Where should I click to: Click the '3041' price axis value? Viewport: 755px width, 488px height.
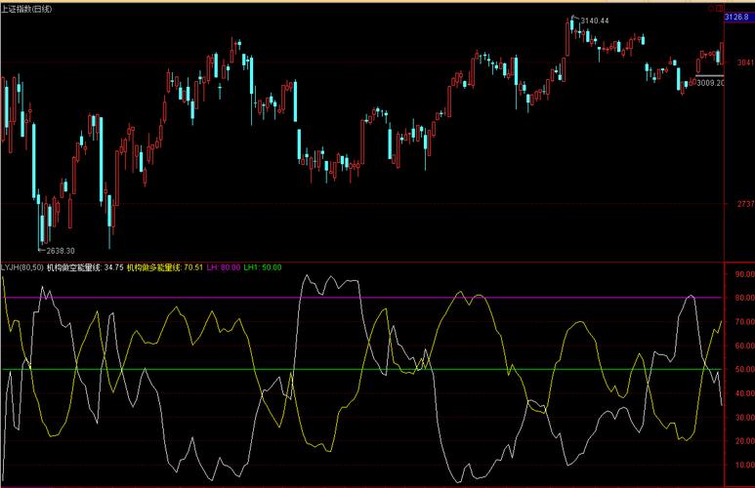click(745, 62)
